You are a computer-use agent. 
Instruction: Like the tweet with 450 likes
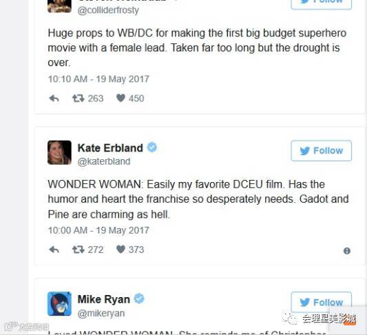120,98
